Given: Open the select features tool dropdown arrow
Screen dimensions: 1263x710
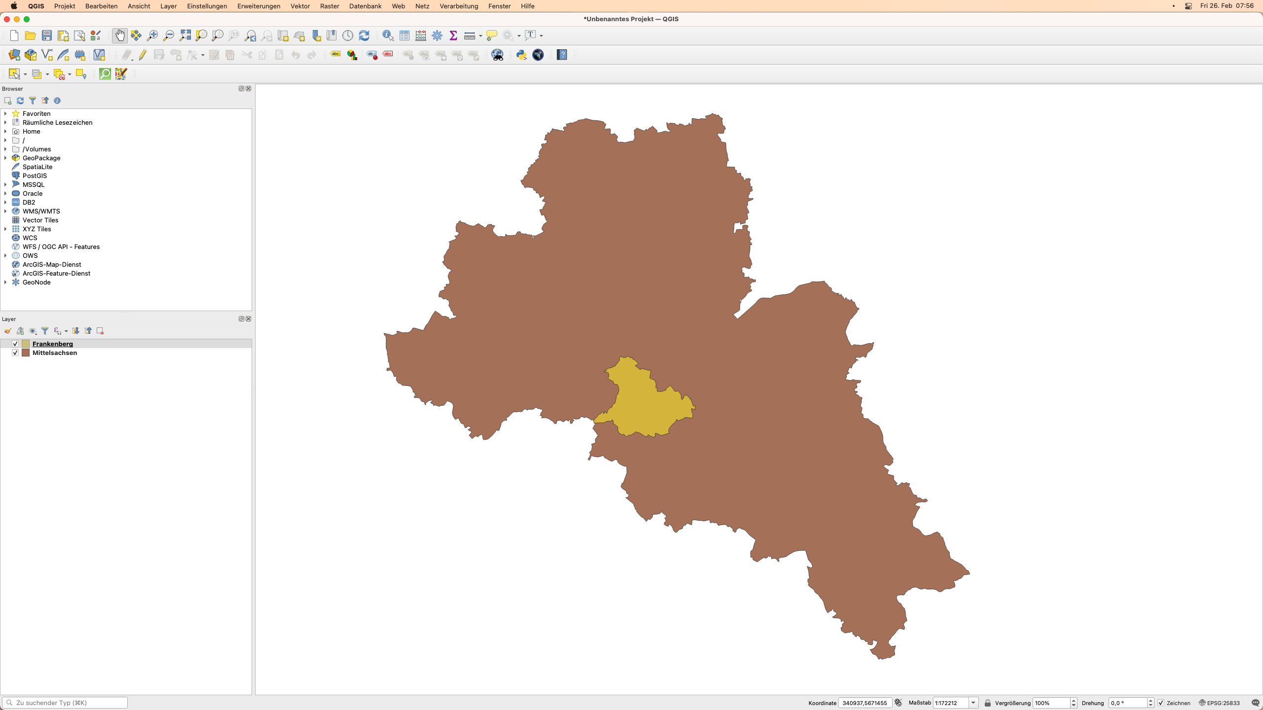Looking at the screenshot, I should click(25, 74).
